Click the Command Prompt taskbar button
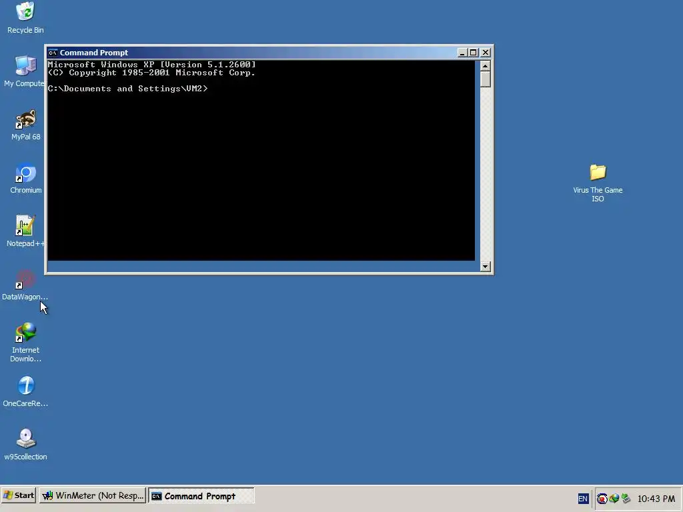This screenshot has width=683, height=512. pyautogui.click(x=201, y=496)
